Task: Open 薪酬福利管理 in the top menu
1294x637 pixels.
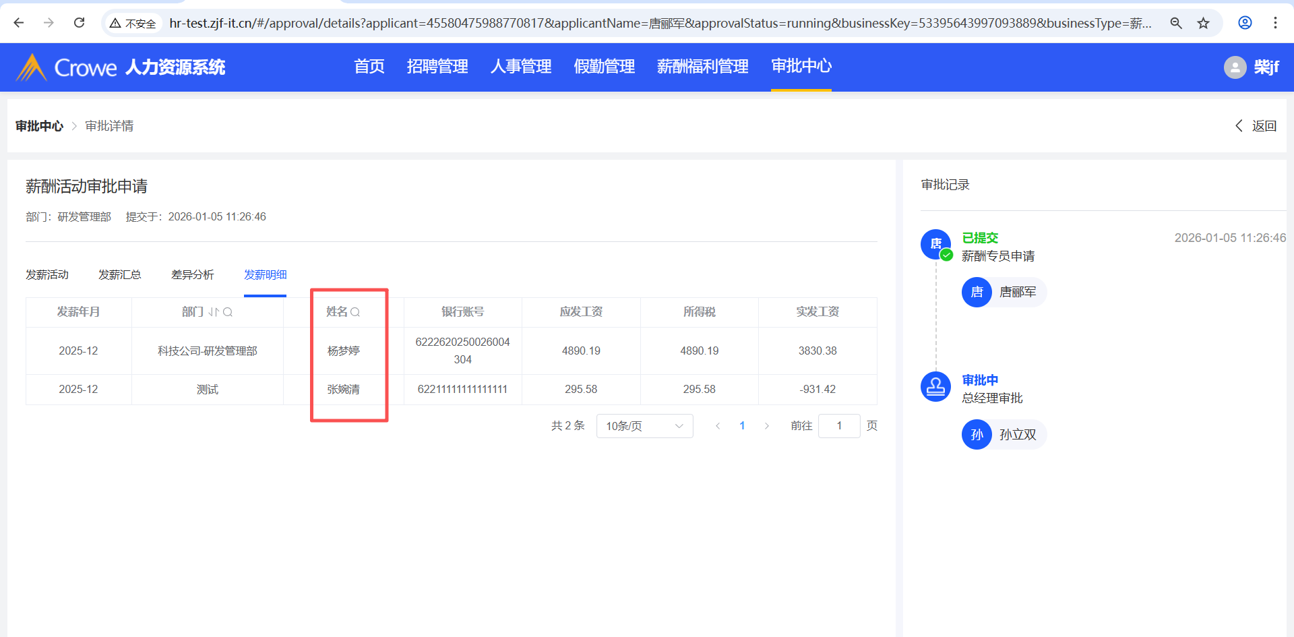Action: (x=702, y=67)
